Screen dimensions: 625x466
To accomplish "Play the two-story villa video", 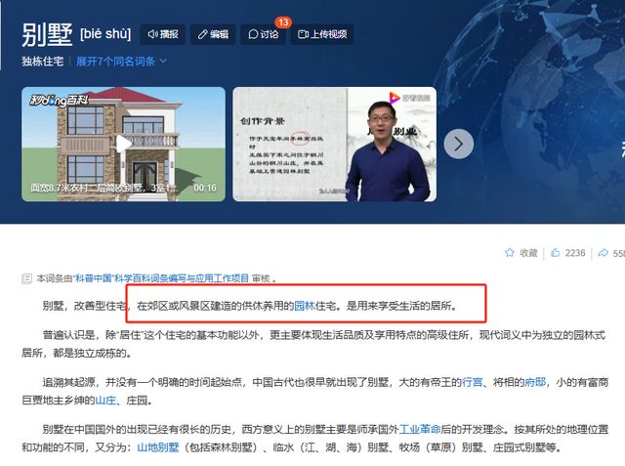I will (123, 144).
